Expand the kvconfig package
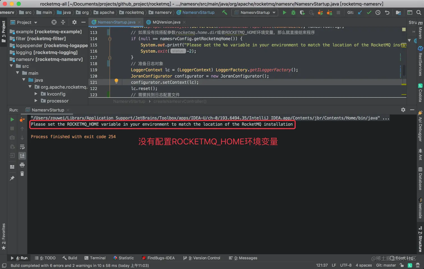Screen dimensions: 424x269 click(x=36, y=94)
